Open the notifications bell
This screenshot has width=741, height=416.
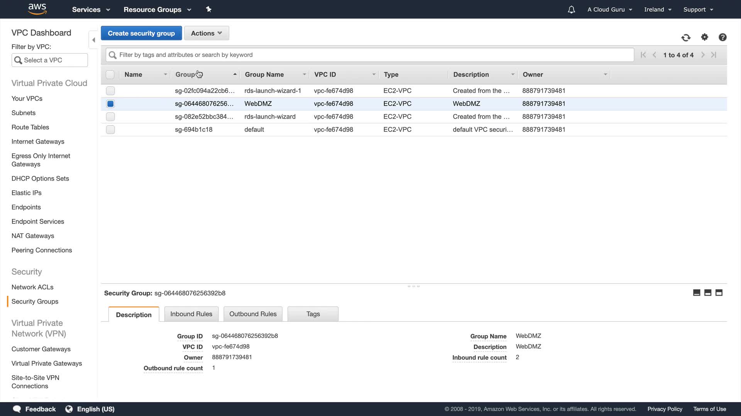571,10
